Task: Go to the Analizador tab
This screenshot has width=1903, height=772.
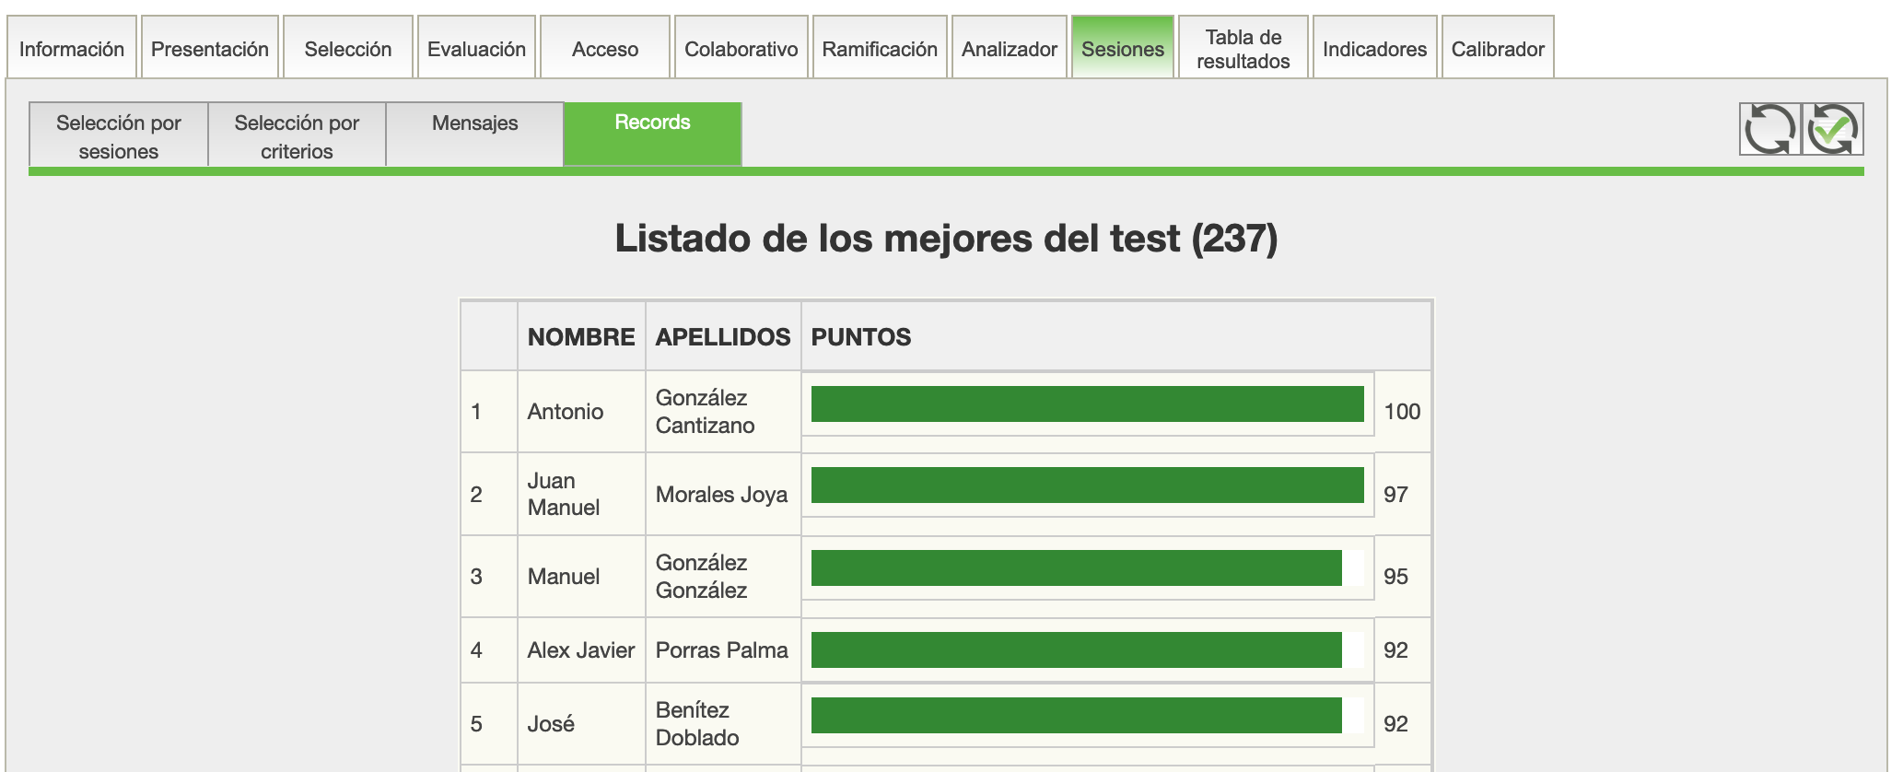Action: (1010, 49)
